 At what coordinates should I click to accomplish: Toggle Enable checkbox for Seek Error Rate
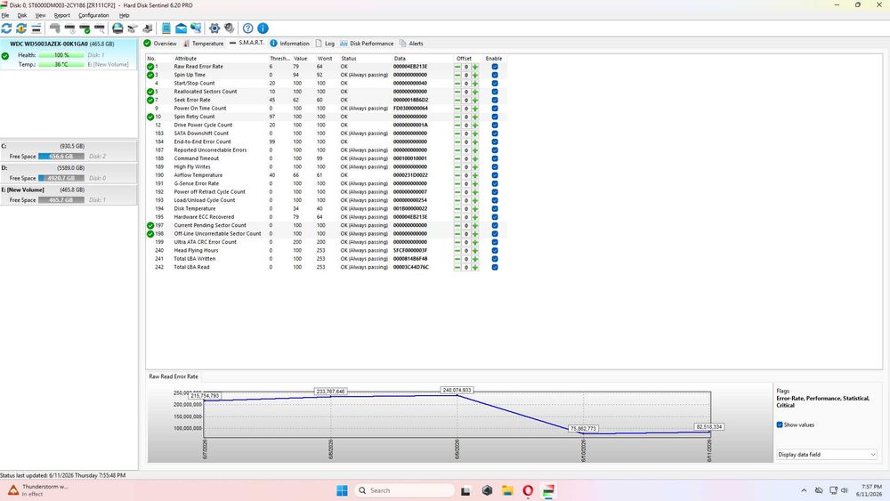click(x=495, y=100)
